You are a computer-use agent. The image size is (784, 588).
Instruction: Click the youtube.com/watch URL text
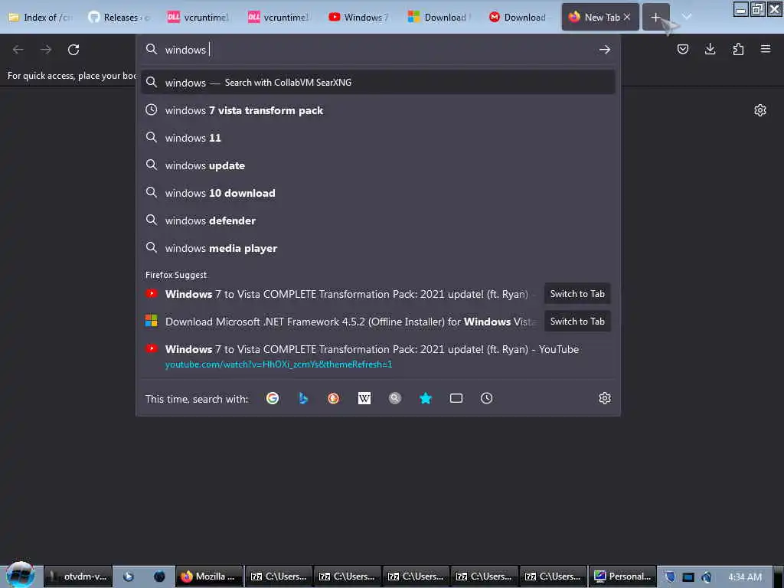point(279,364)
